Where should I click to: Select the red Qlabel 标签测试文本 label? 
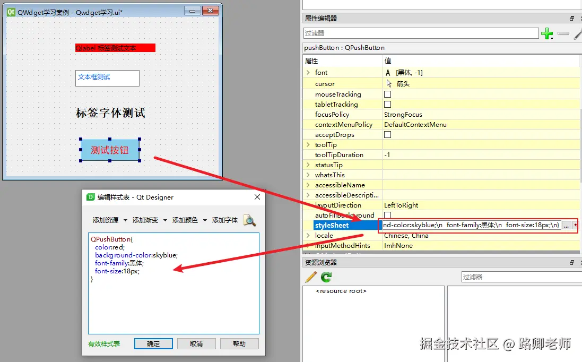coord(116,48)
